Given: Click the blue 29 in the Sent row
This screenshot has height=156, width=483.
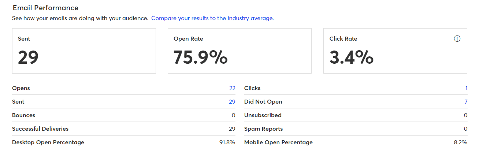Looking at the screenshot, I should 232,102.
